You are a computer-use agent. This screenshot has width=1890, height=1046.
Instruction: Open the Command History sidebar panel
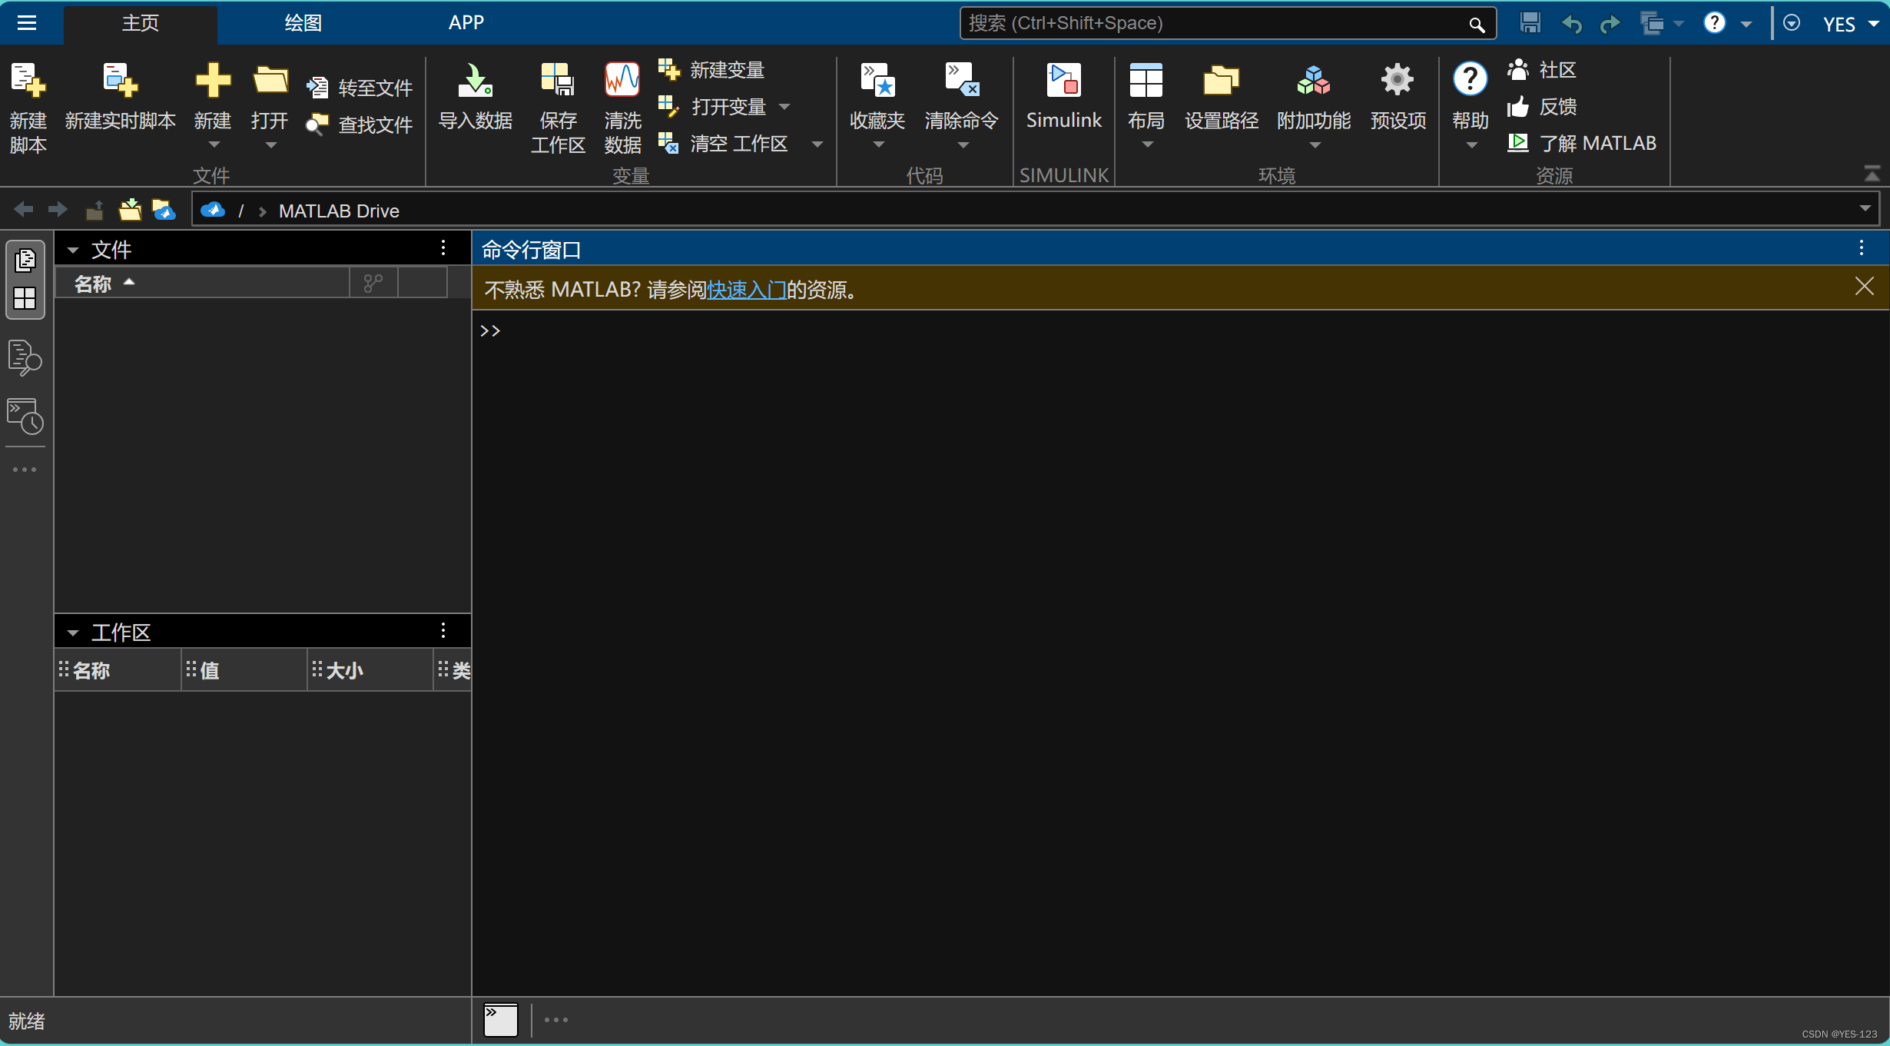(x=25, y=416)
